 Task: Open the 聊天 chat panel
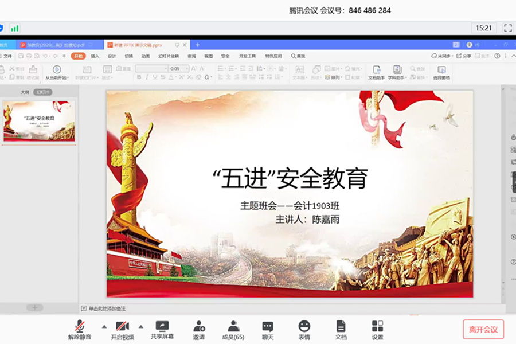268,330
